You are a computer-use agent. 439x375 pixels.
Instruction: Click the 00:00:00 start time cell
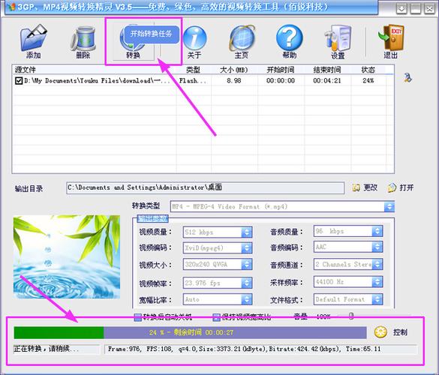pyautogui.click(x=281, y=81)
